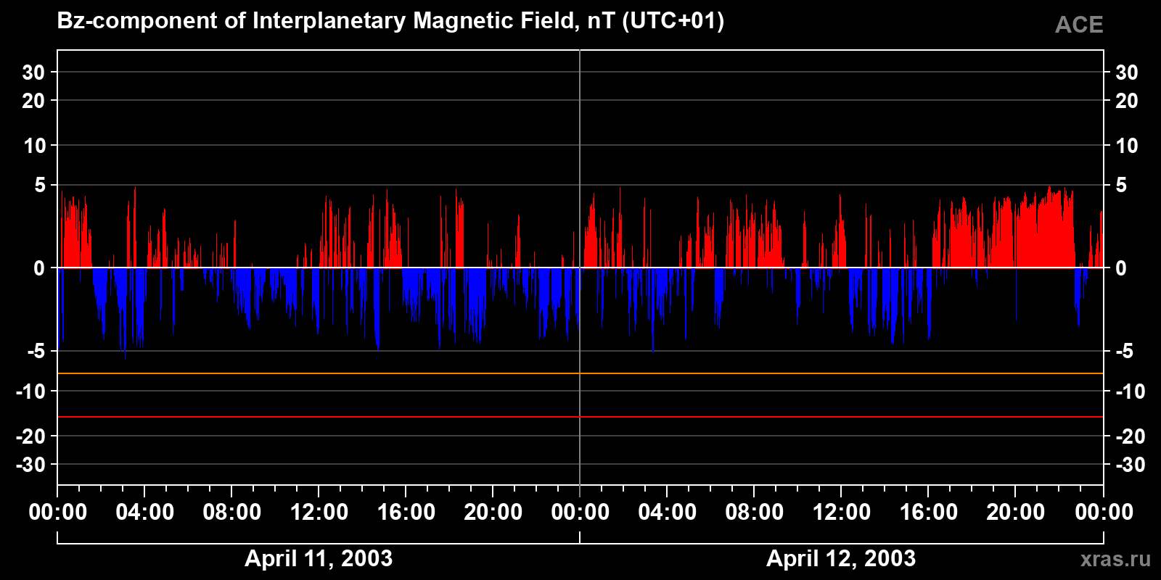Click the '12:00' time label under April 12

pos(842,512)
